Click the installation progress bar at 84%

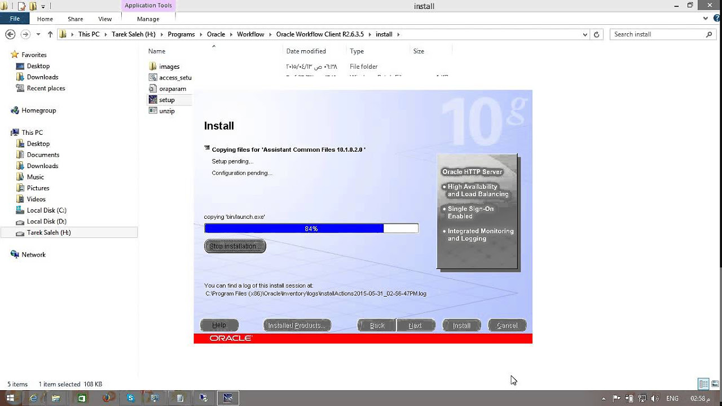tap(311, 228)
